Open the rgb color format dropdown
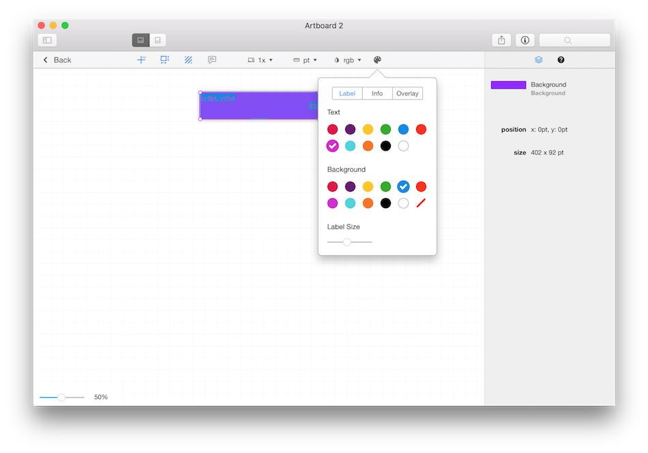 pos(348,60)
